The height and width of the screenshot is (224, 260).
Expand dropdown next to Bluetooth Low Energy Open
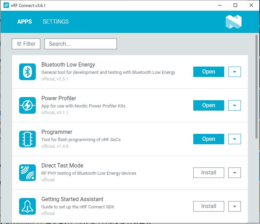click(x=235, y=72)
